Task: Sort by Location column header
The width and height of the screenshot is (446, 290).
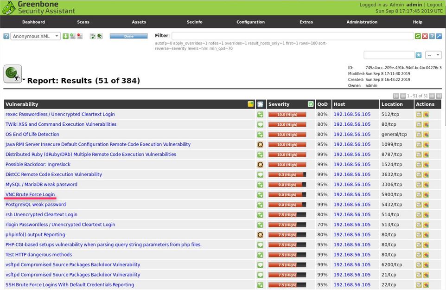Action: pyautogui.click(x=392, y=104)
